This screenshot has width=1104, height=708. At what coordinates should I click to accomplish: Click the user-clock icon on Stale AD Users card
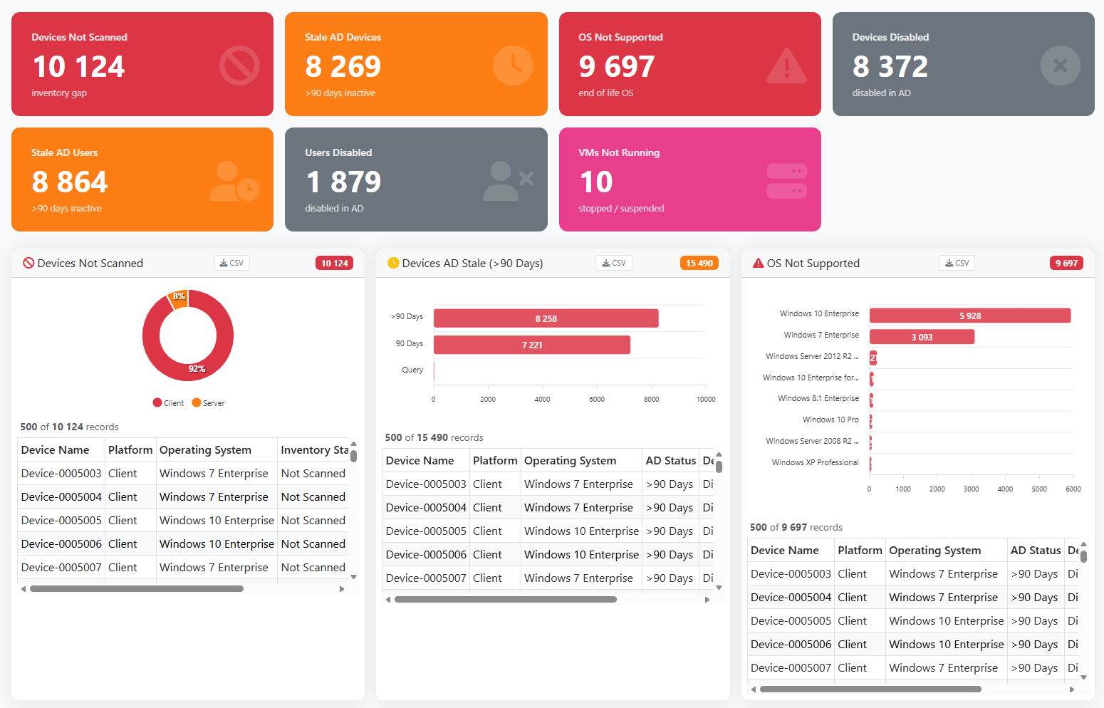tap(234, 181)
